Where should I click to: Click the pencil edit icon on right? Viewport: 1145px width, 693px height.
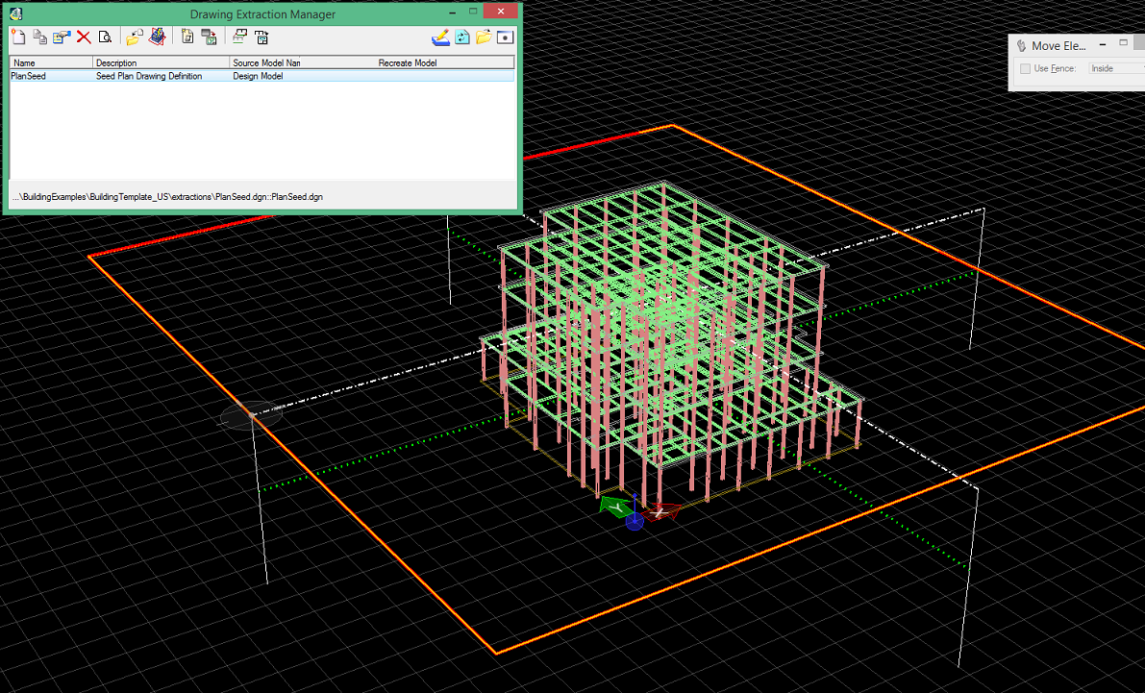440,37
